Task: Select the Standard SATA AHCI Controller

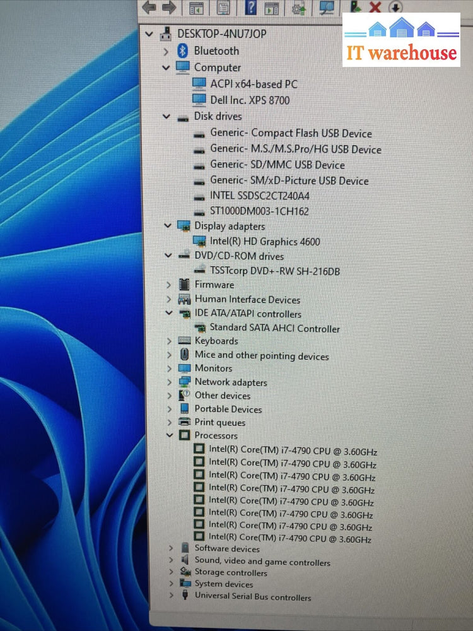Action: click(274, 329)
